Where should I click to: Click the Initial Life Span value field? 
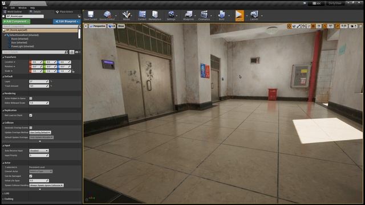tap(39, 181)
